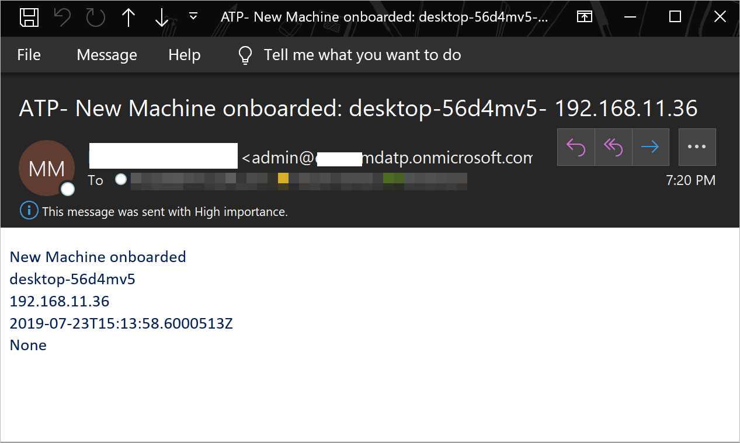Click the Save icon in the title bar
The width and height of the screenshot is (740, 443).
(x=29, y=18)
